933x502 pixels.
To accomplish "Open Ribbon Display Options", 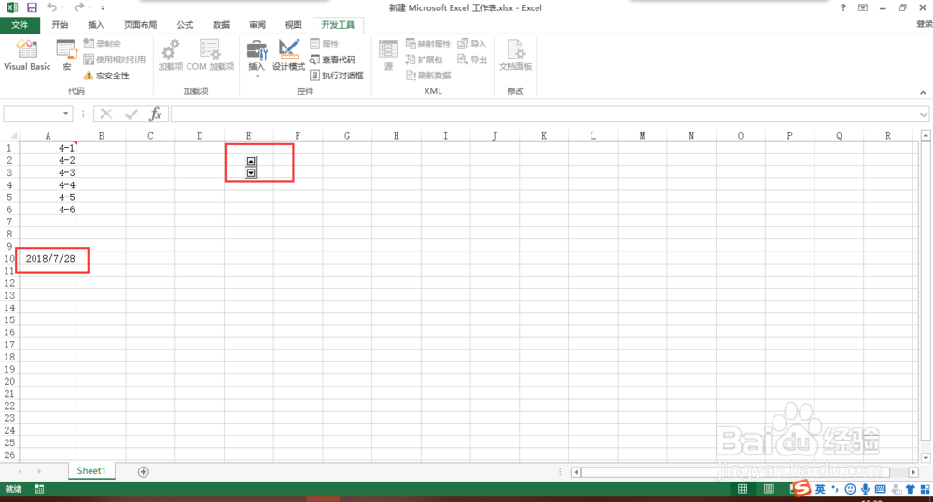I will [x=863, y=7].
